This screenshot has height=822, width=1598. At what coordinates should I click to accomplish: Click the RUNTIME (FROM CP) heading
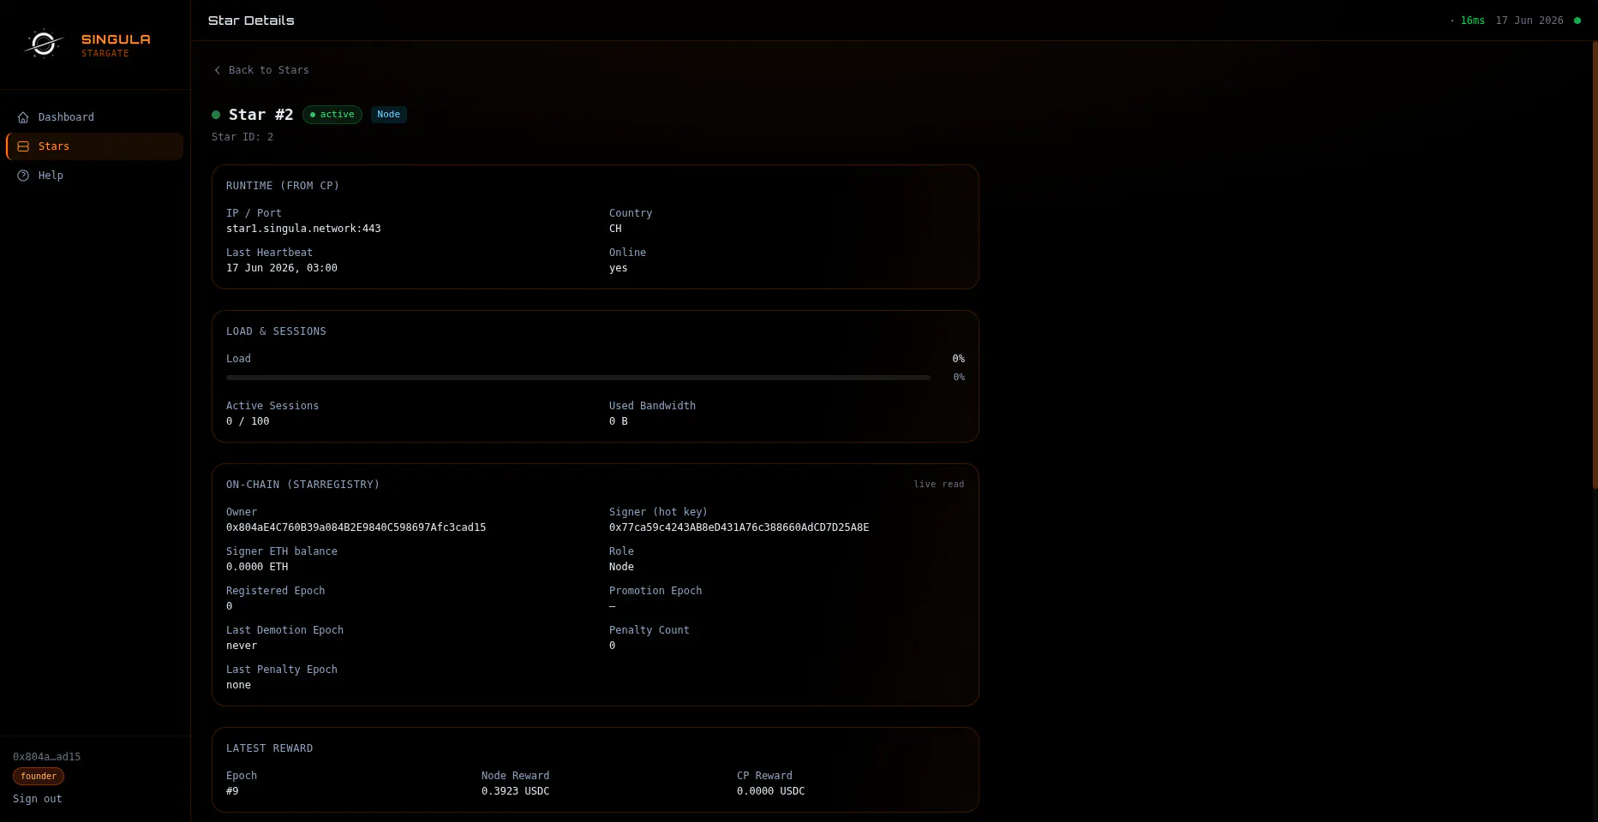coord(283,186)
